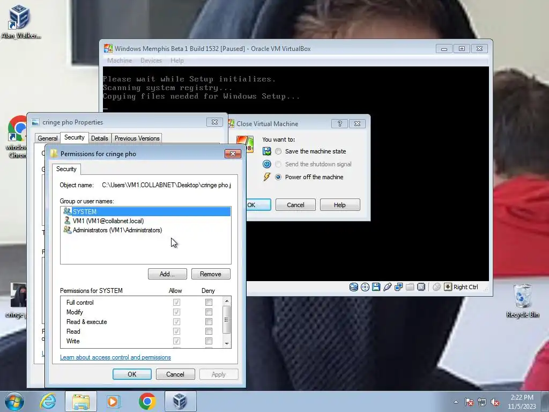549x412 pixels.
Task: Click the lightning bolt Power off icon
Action: click(x=267, y=176)
